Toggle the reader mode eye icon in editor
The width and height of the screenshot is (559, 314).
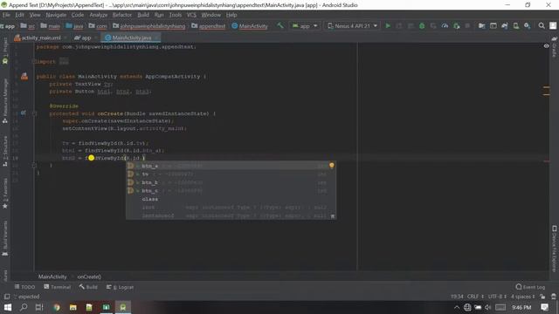[546, 46]
